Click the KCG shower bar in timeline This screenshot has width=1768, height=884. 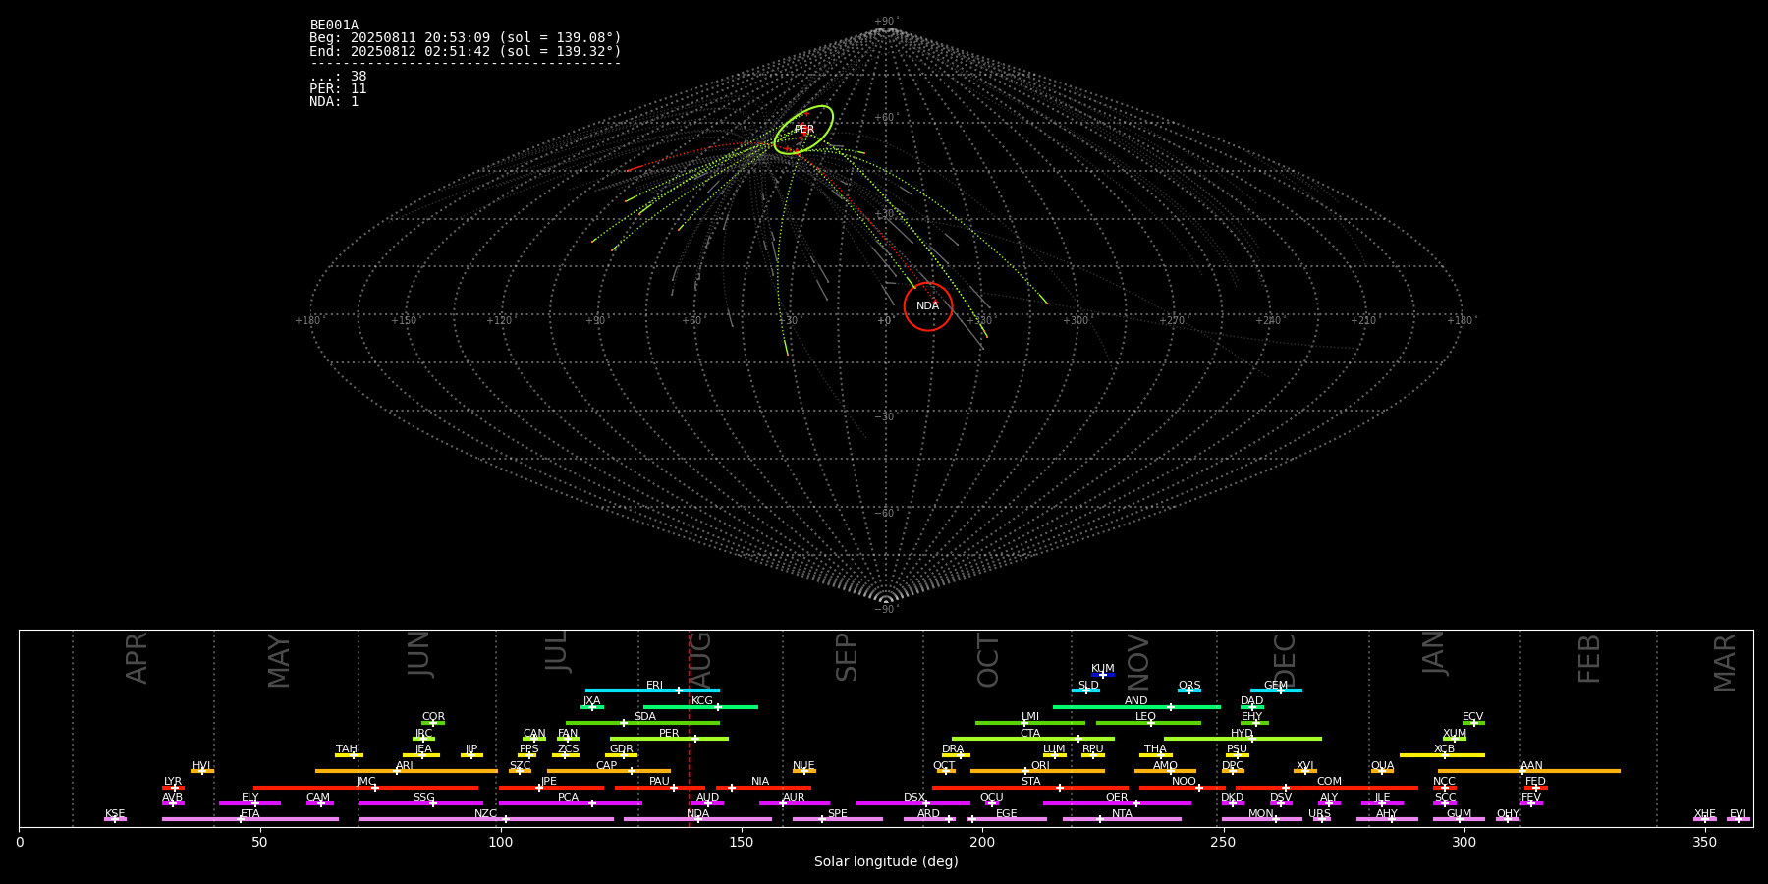coord(700,706)
